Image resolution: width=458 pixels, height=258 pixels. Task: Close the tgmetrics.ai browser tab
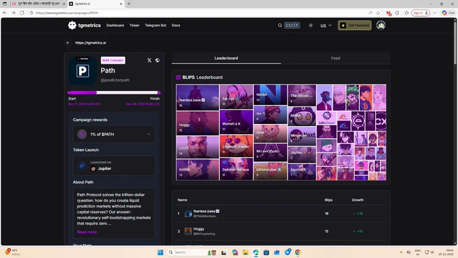point(121,4)
